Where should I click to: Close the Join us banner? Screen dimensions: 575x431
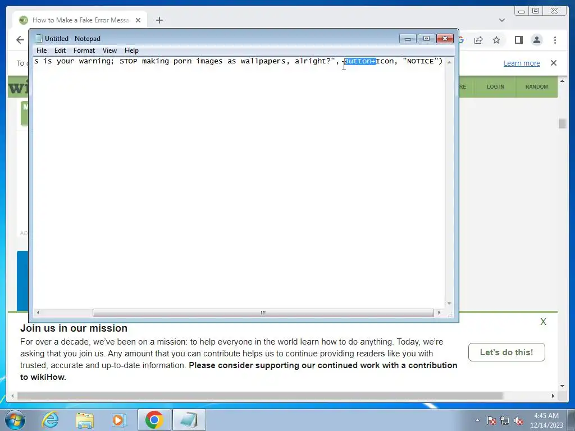click(x=543, y=322)
